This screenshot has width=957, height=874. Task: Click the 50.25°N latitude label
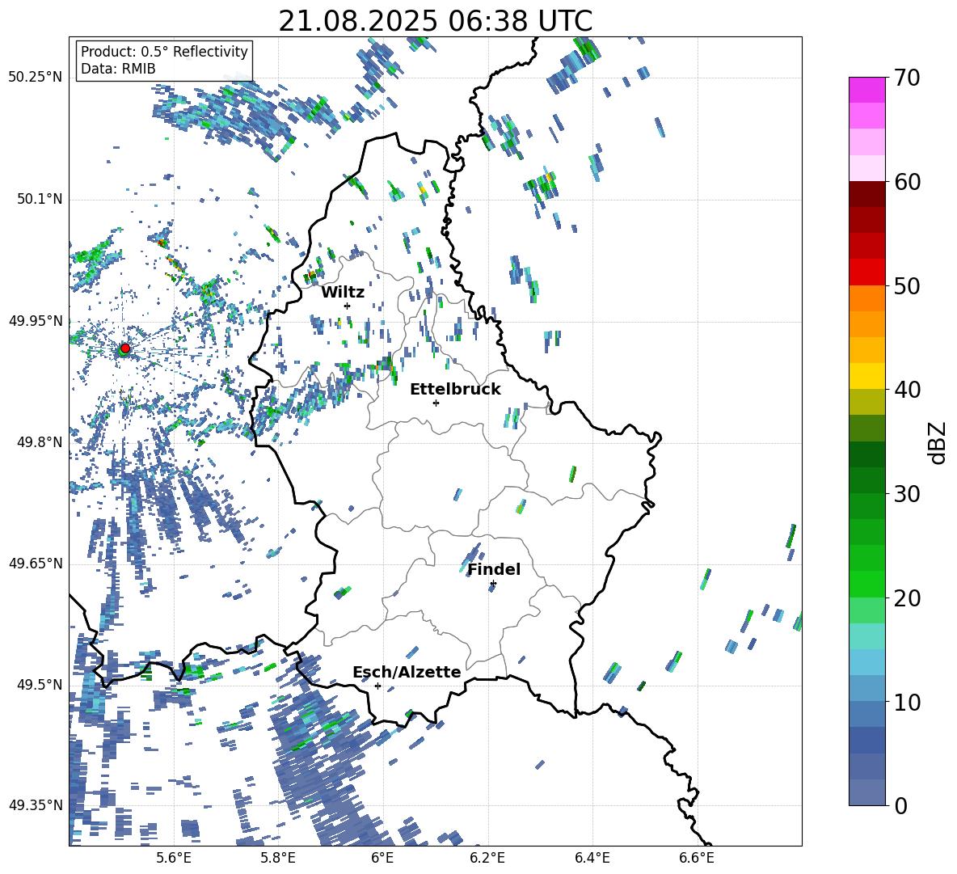click(36, 78)
